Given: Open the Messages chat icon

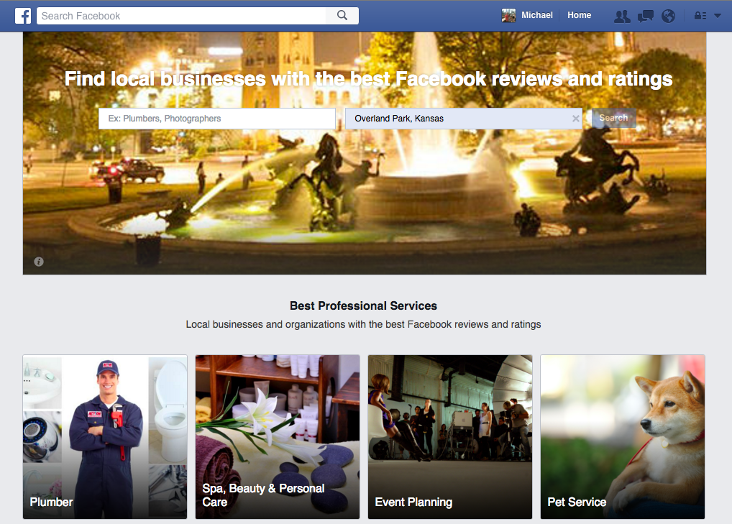Looking at the screenshot, I should pos(646,17).
